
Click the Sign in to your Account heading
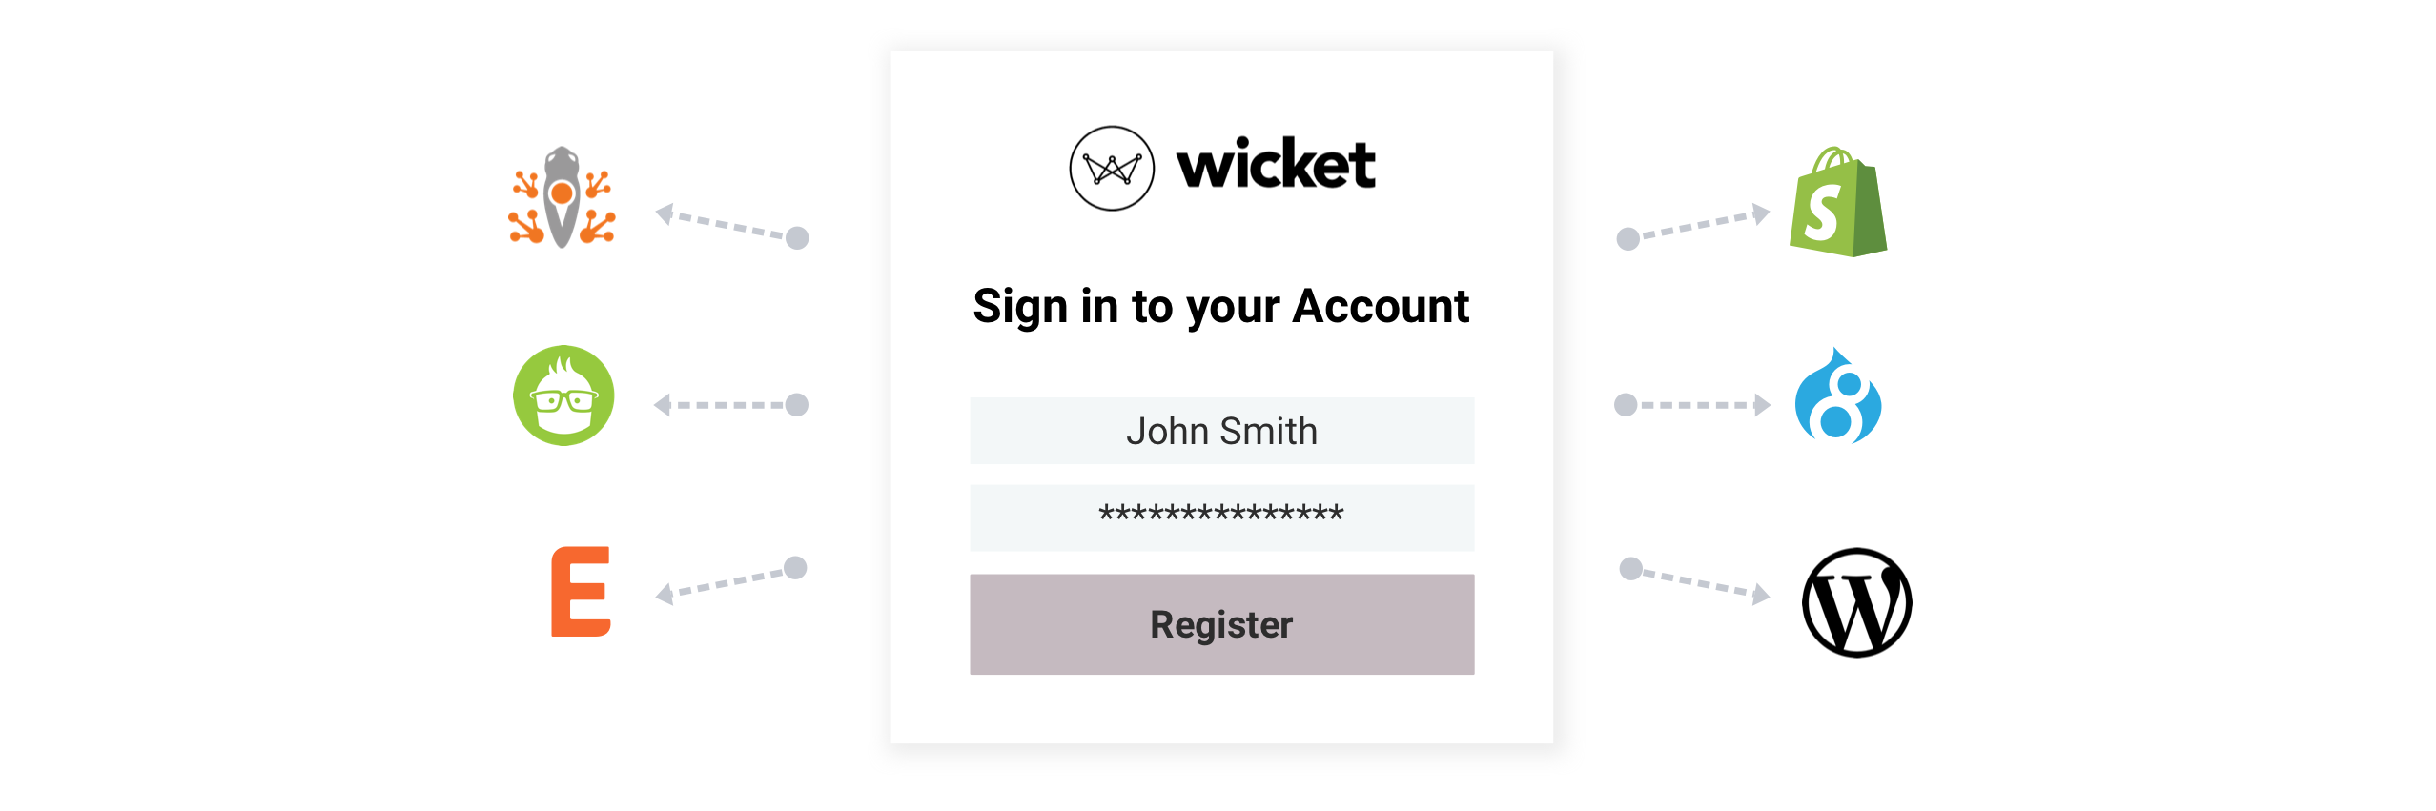1221,307
